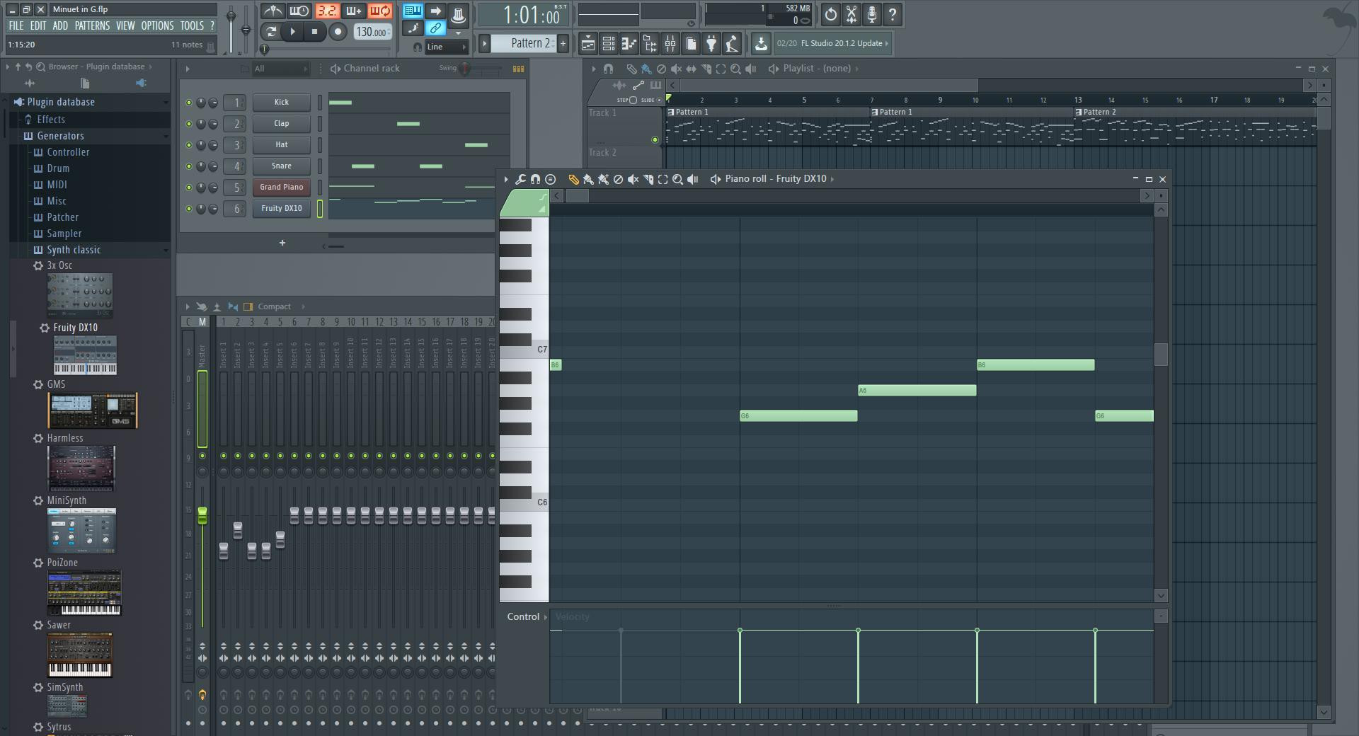1359x736 pixels.
Task: Click the Record button in transport
Action: [x=338, y=31]
